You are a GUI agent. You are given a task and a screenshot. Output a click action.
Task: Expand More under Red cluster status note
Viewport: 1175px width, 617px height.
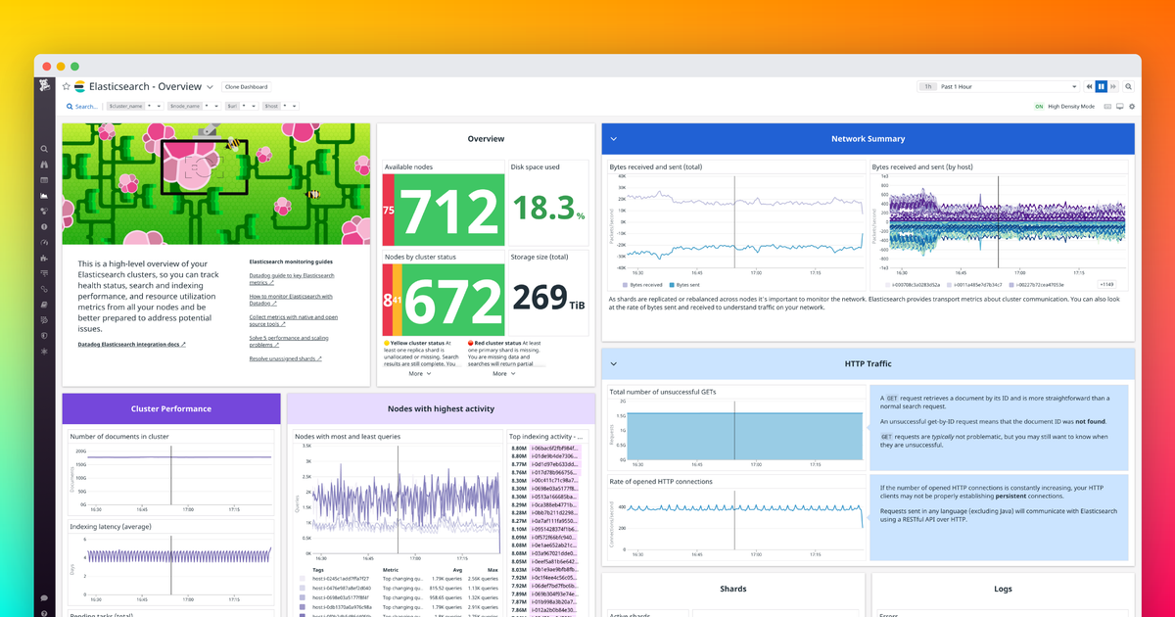click(502, 373)
